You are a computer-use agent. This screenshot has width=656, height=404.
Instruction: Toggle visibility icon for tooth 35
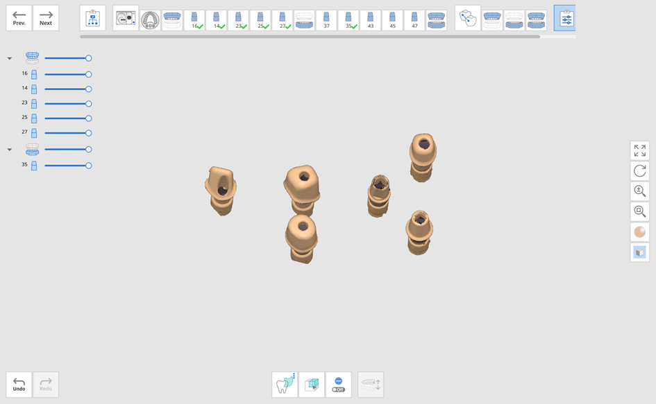click(x=34, y=166)
